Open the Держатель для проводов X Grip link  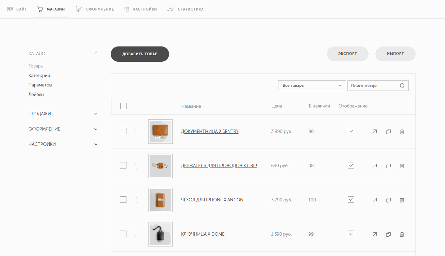(219, 166)
